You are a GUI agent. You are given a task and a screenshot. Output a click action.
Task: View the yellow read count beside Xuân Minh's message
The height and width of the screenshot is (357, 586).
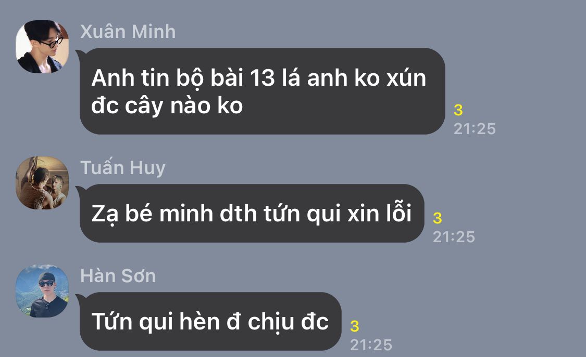(x=458, y=110)
